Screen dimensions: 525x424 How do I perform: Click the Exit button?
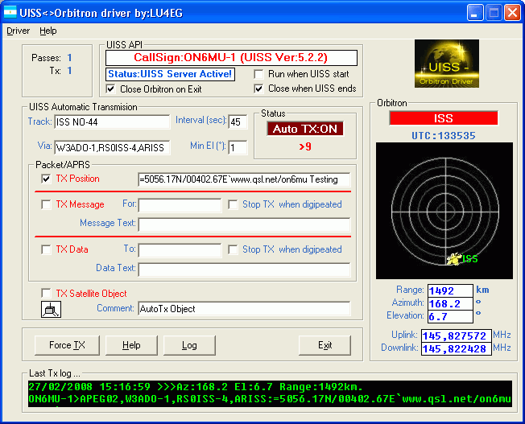click(x=325, y=345)
